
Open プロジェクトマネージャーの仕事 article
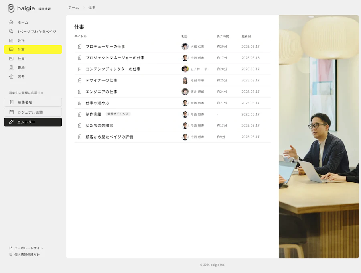(115, 58)
